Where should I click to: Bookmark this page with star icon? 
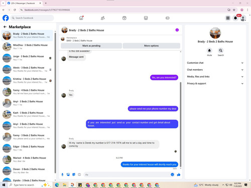pyautogui.click(x=234, y=10)
